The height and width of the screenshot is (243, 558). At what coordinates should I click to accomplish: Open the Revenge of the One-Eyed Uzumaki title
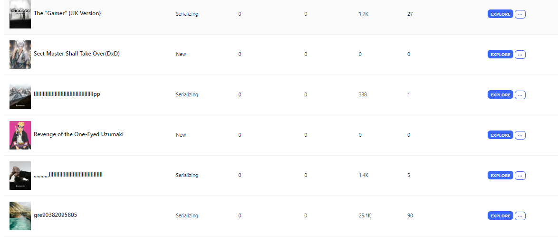click(78, 134)
